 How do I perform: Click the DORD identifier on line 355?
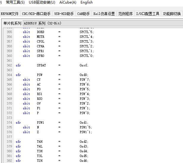(40, 32)
